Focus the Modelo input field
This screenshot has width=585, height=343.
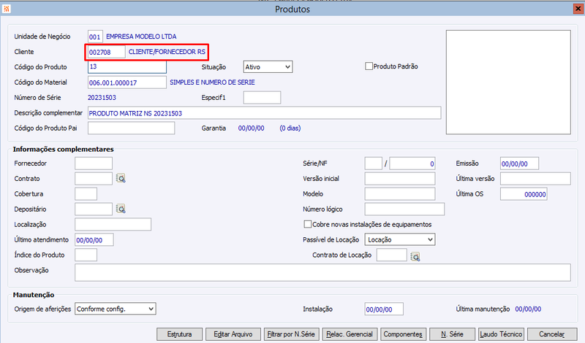pyautogui.click(x=399, y=194)
